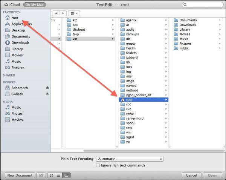Click the horizontal scrollbar of column browser
The height and width of the screenshot is (180, 226).
pyautogui.click(x=154, y=151)
